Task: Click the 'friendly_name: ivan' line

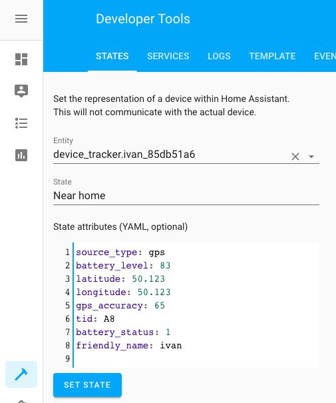Action: (x=128, y=346)
